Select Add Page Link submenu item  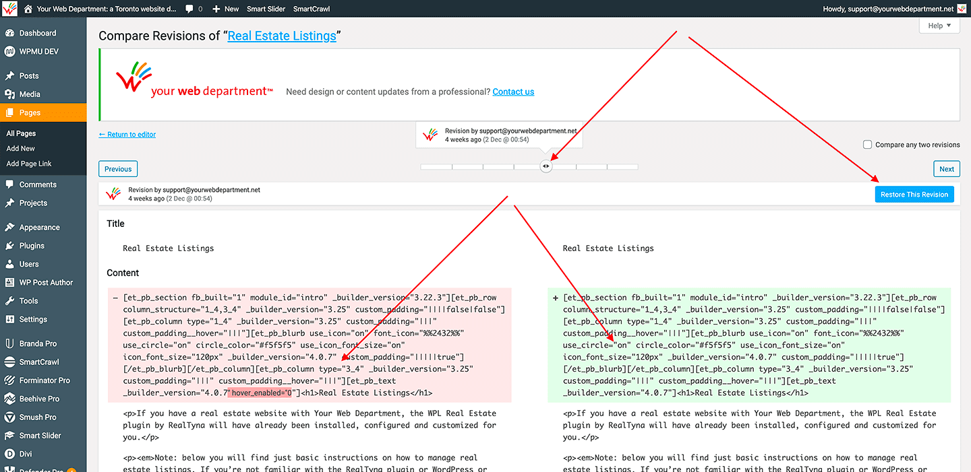(x=29, y=164)
